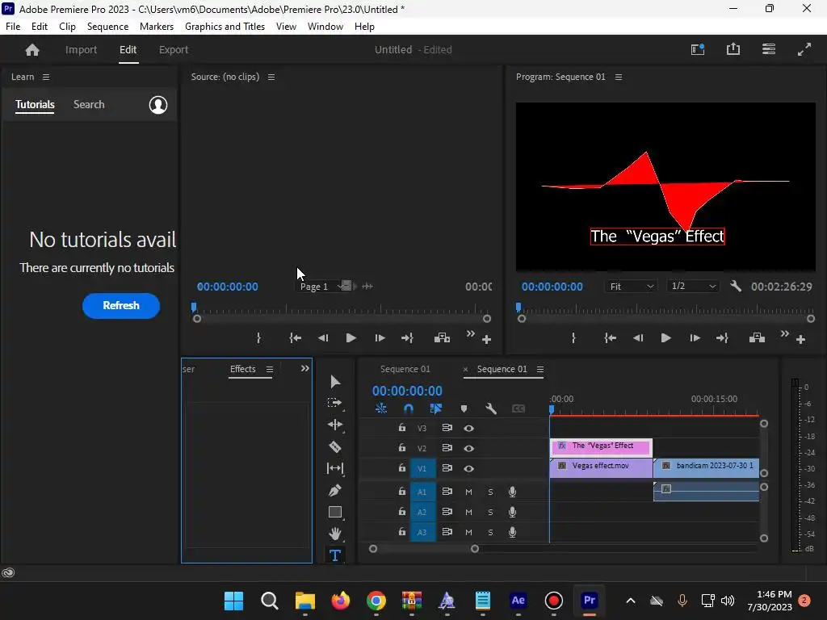Viewport: 827px width, 620px height.
Task: Open the Sequence 01 timeline panel menu
Action: [540, 369]
